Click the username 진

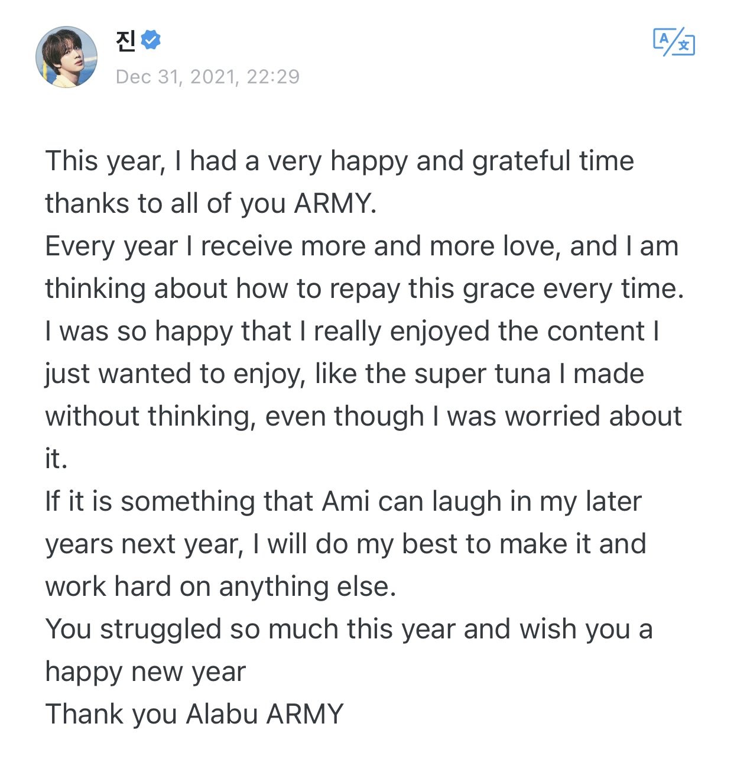126,40
